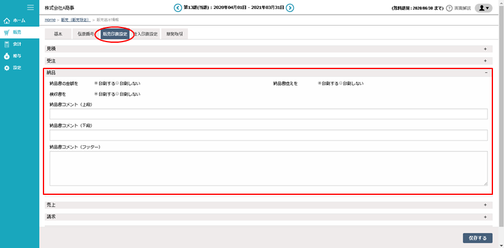This screenshot has height=248, width=504.
Task: Go to next fiscal period arrow
Action: pos(290,8)
